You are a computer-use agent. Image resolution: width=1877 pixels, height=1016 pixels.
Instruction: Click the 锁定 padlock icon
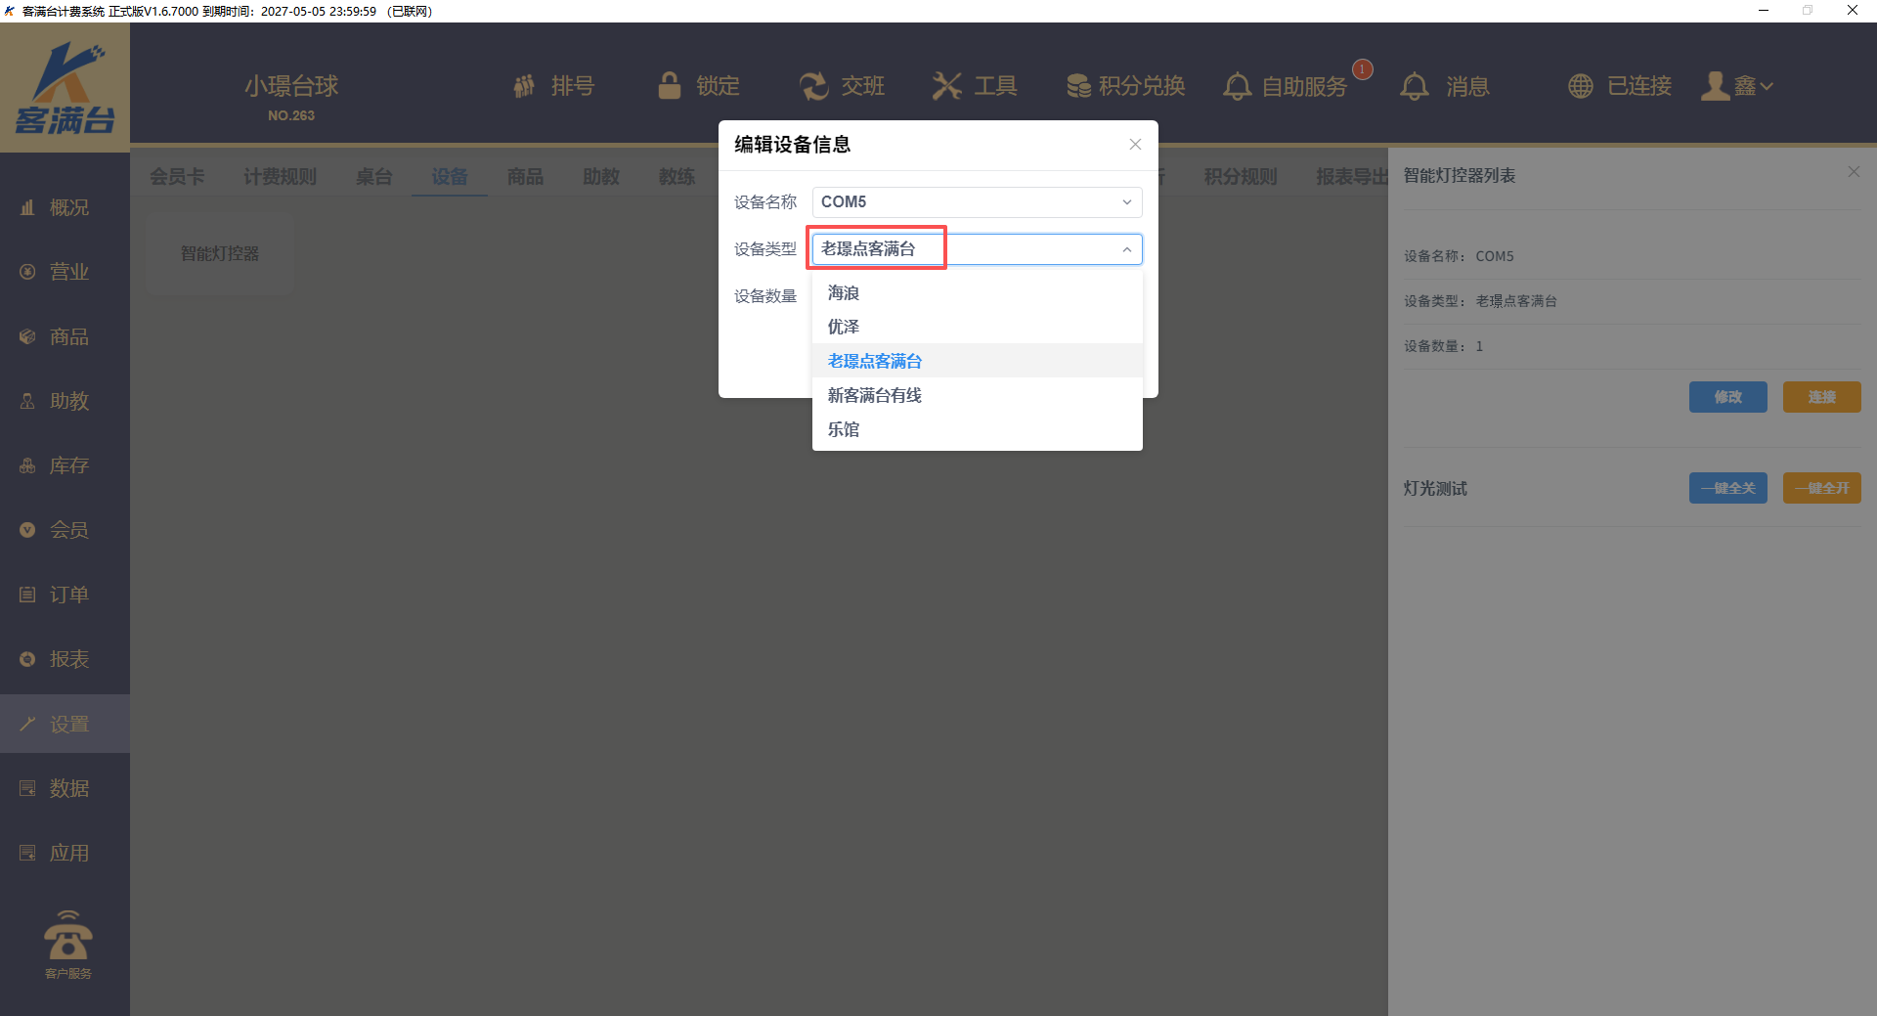coord(670,86)
